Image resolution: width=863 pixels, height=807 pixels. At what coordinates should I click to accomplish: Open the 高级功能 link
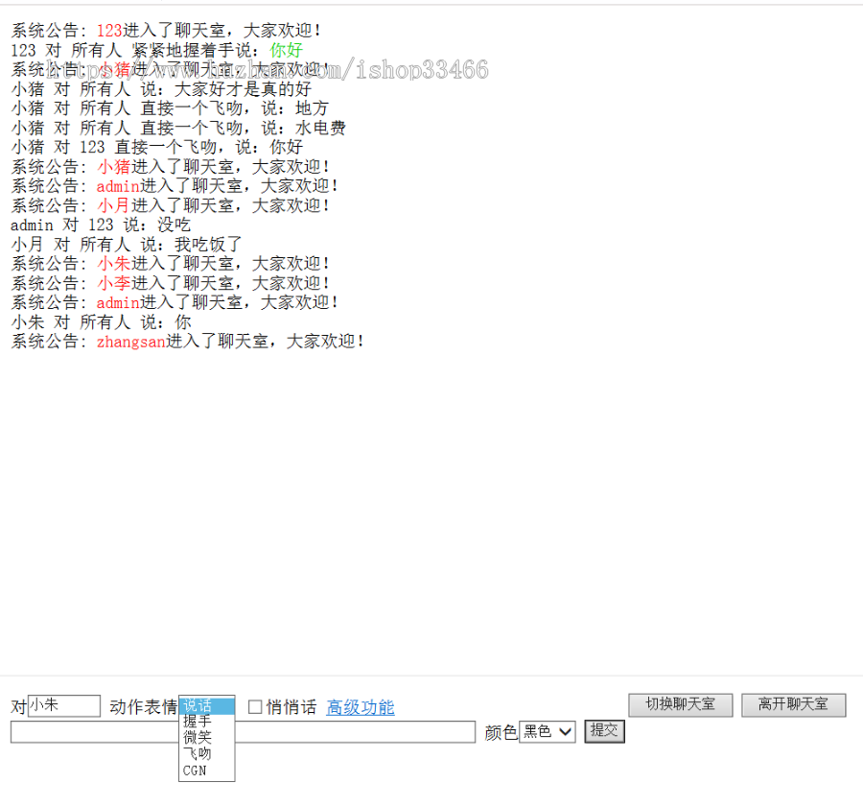(361, 707)
